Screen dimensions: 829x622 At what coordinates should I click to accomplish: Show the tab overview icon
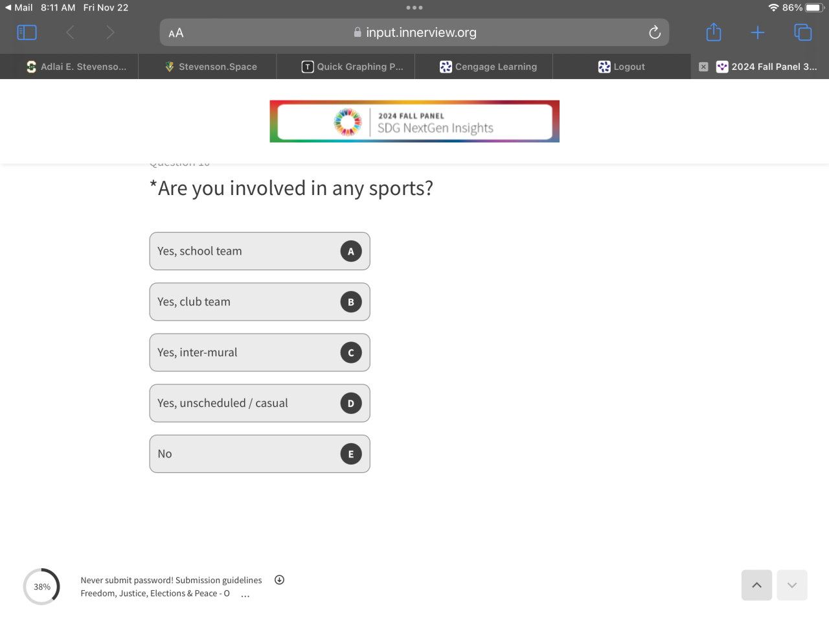[802, 32]
